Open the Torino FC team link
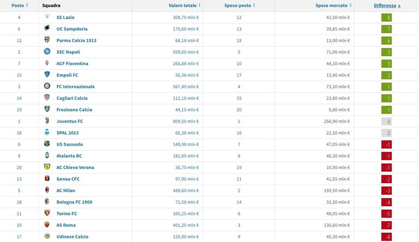 67,214
